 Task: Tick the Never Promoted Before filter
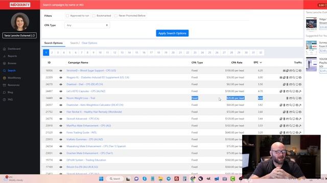116,16
